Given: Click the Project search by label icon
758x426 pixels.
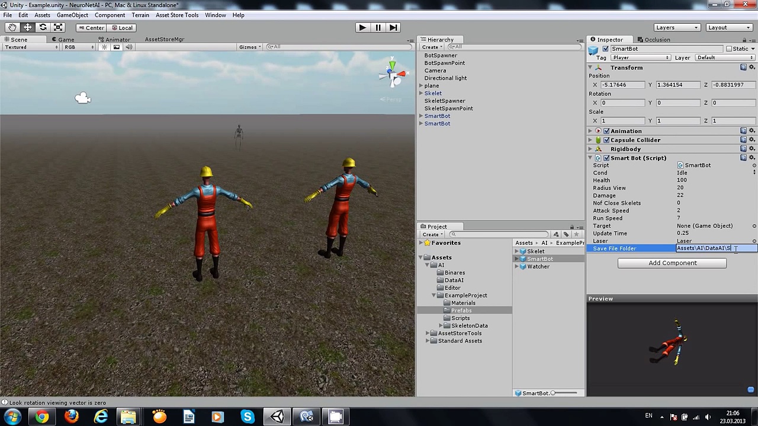Looking at the screenshot, I should click(x=566, y=234).
